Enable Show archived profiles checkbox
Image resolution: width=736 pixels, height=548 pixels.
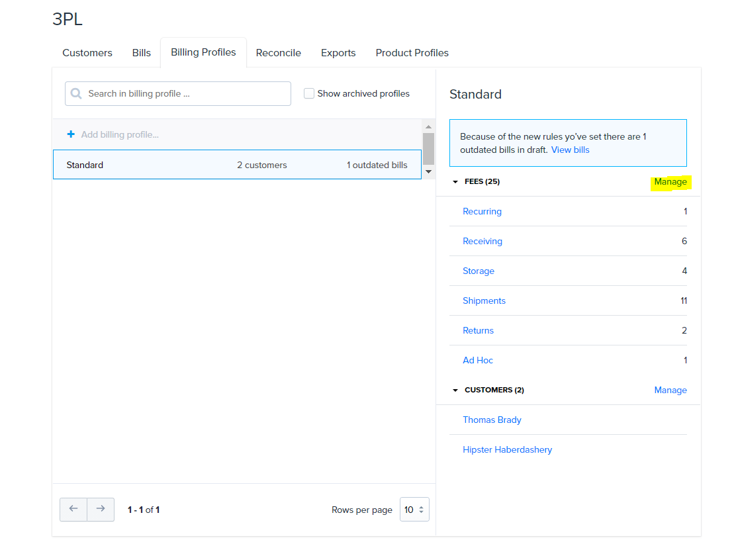(309, 93)
